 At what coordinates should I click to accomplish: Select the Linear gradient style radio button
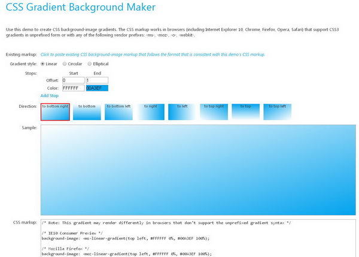[x=42, y=64]
